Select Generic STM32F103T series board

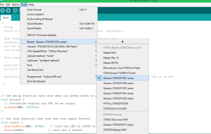(123, 88)
